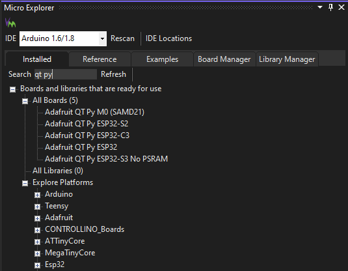Click the Refresh button
348x271 pixels.
click(x=113, y=74)
